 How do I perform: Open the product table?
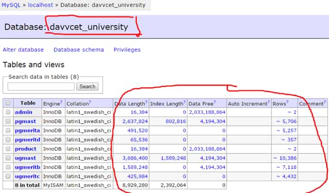click(26, 149)
